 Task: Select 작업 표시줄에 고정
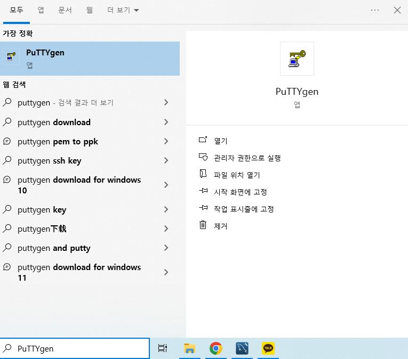coord(244,209)
